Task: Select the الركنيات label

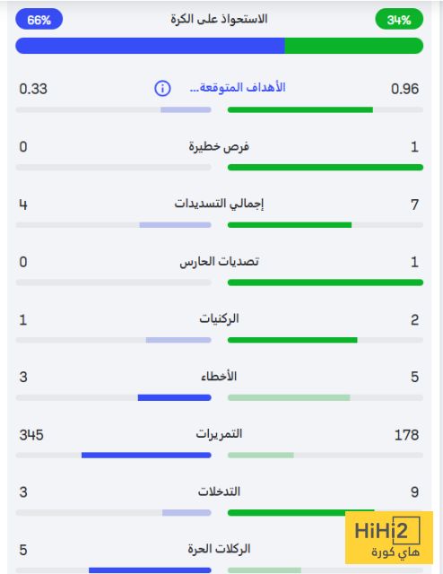Action: click(x=219, y=318)
